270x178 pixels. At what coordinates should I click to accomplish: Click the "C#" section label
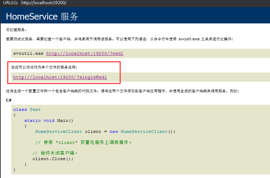tap(9, 100)
